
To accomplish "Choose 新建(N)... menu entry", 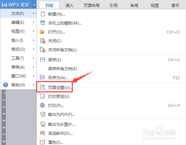I will click(111, 14).
